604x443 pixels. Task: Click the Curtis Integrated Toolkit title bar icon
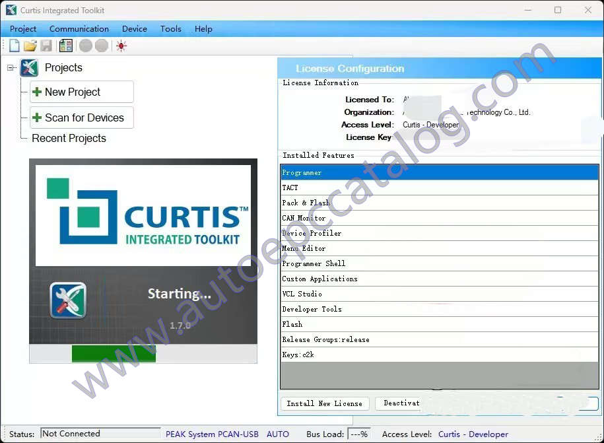point(10,10)
